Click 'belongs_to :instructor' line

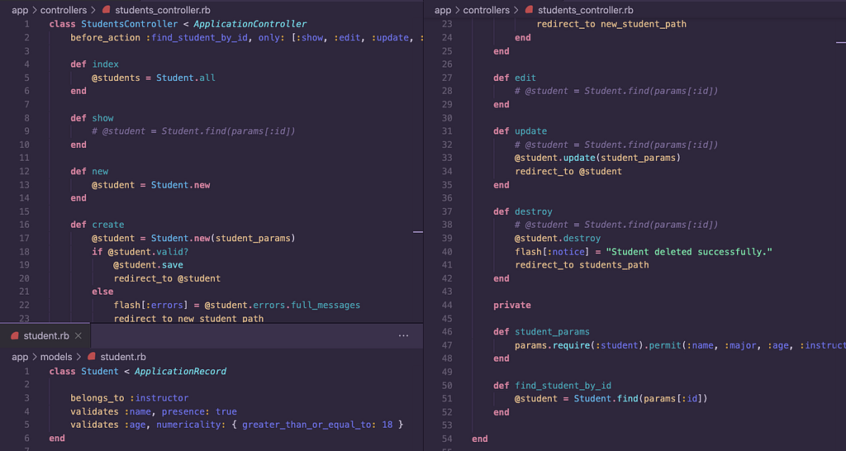(x=130, y=398)
